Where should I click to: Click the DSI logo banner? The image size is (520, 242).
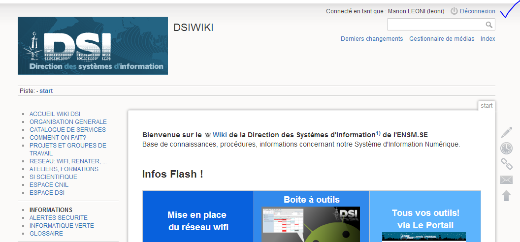93,46
